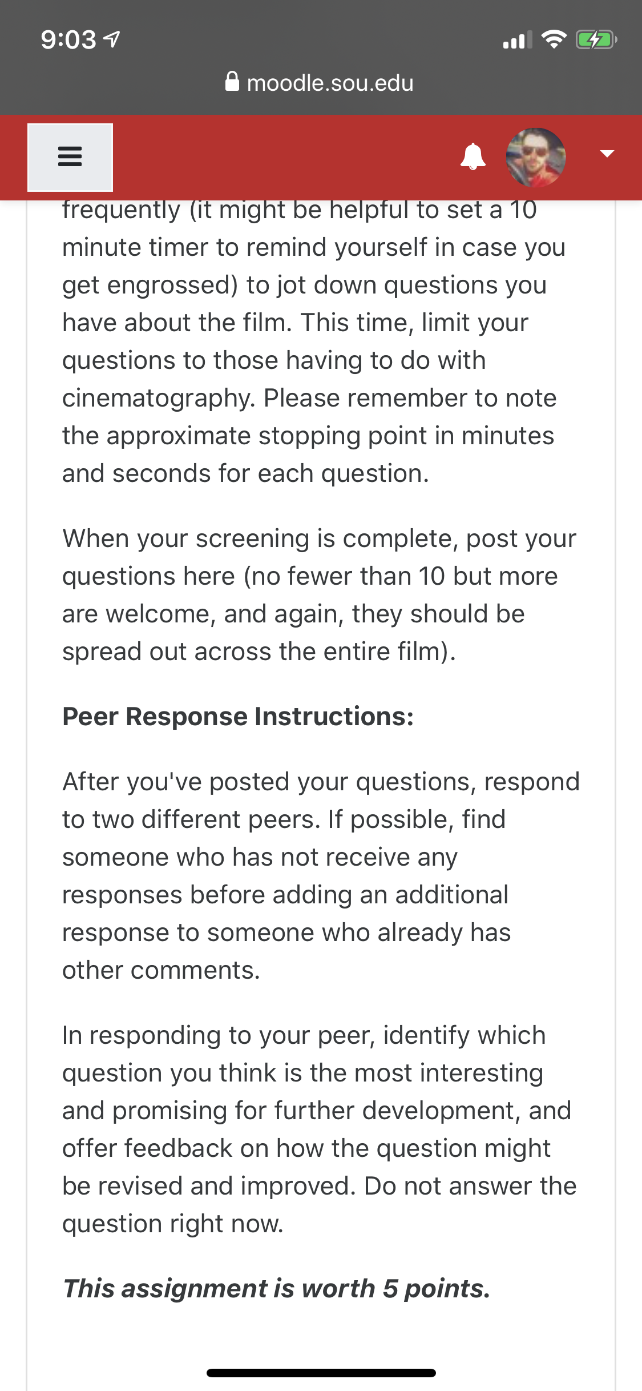Tap the padlock security icon
This screenshot has width=642, height=1391.
pyautogui.click(x=232, y=82)
